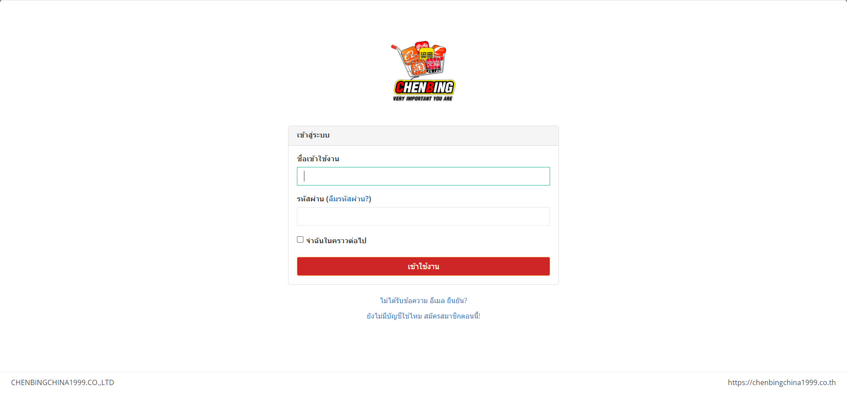This screenshot has width=847, height=393.
Task: Open the ลืมรหัสผ่าน? forgot password link
Action: (349, 199)
